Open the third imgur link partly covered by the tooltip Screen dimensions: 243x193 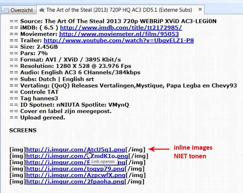[x=58, y=162]
